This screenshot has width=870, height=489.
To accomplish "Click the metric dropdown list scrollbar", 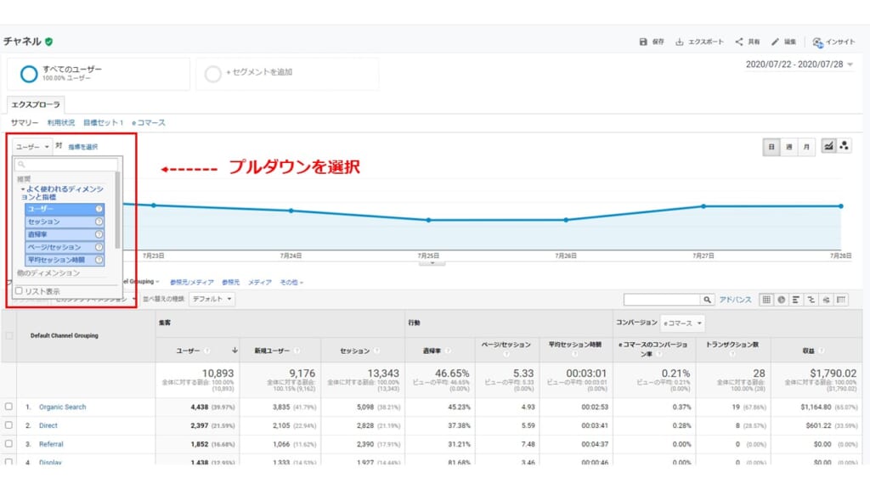I will (x=117, y=210).
